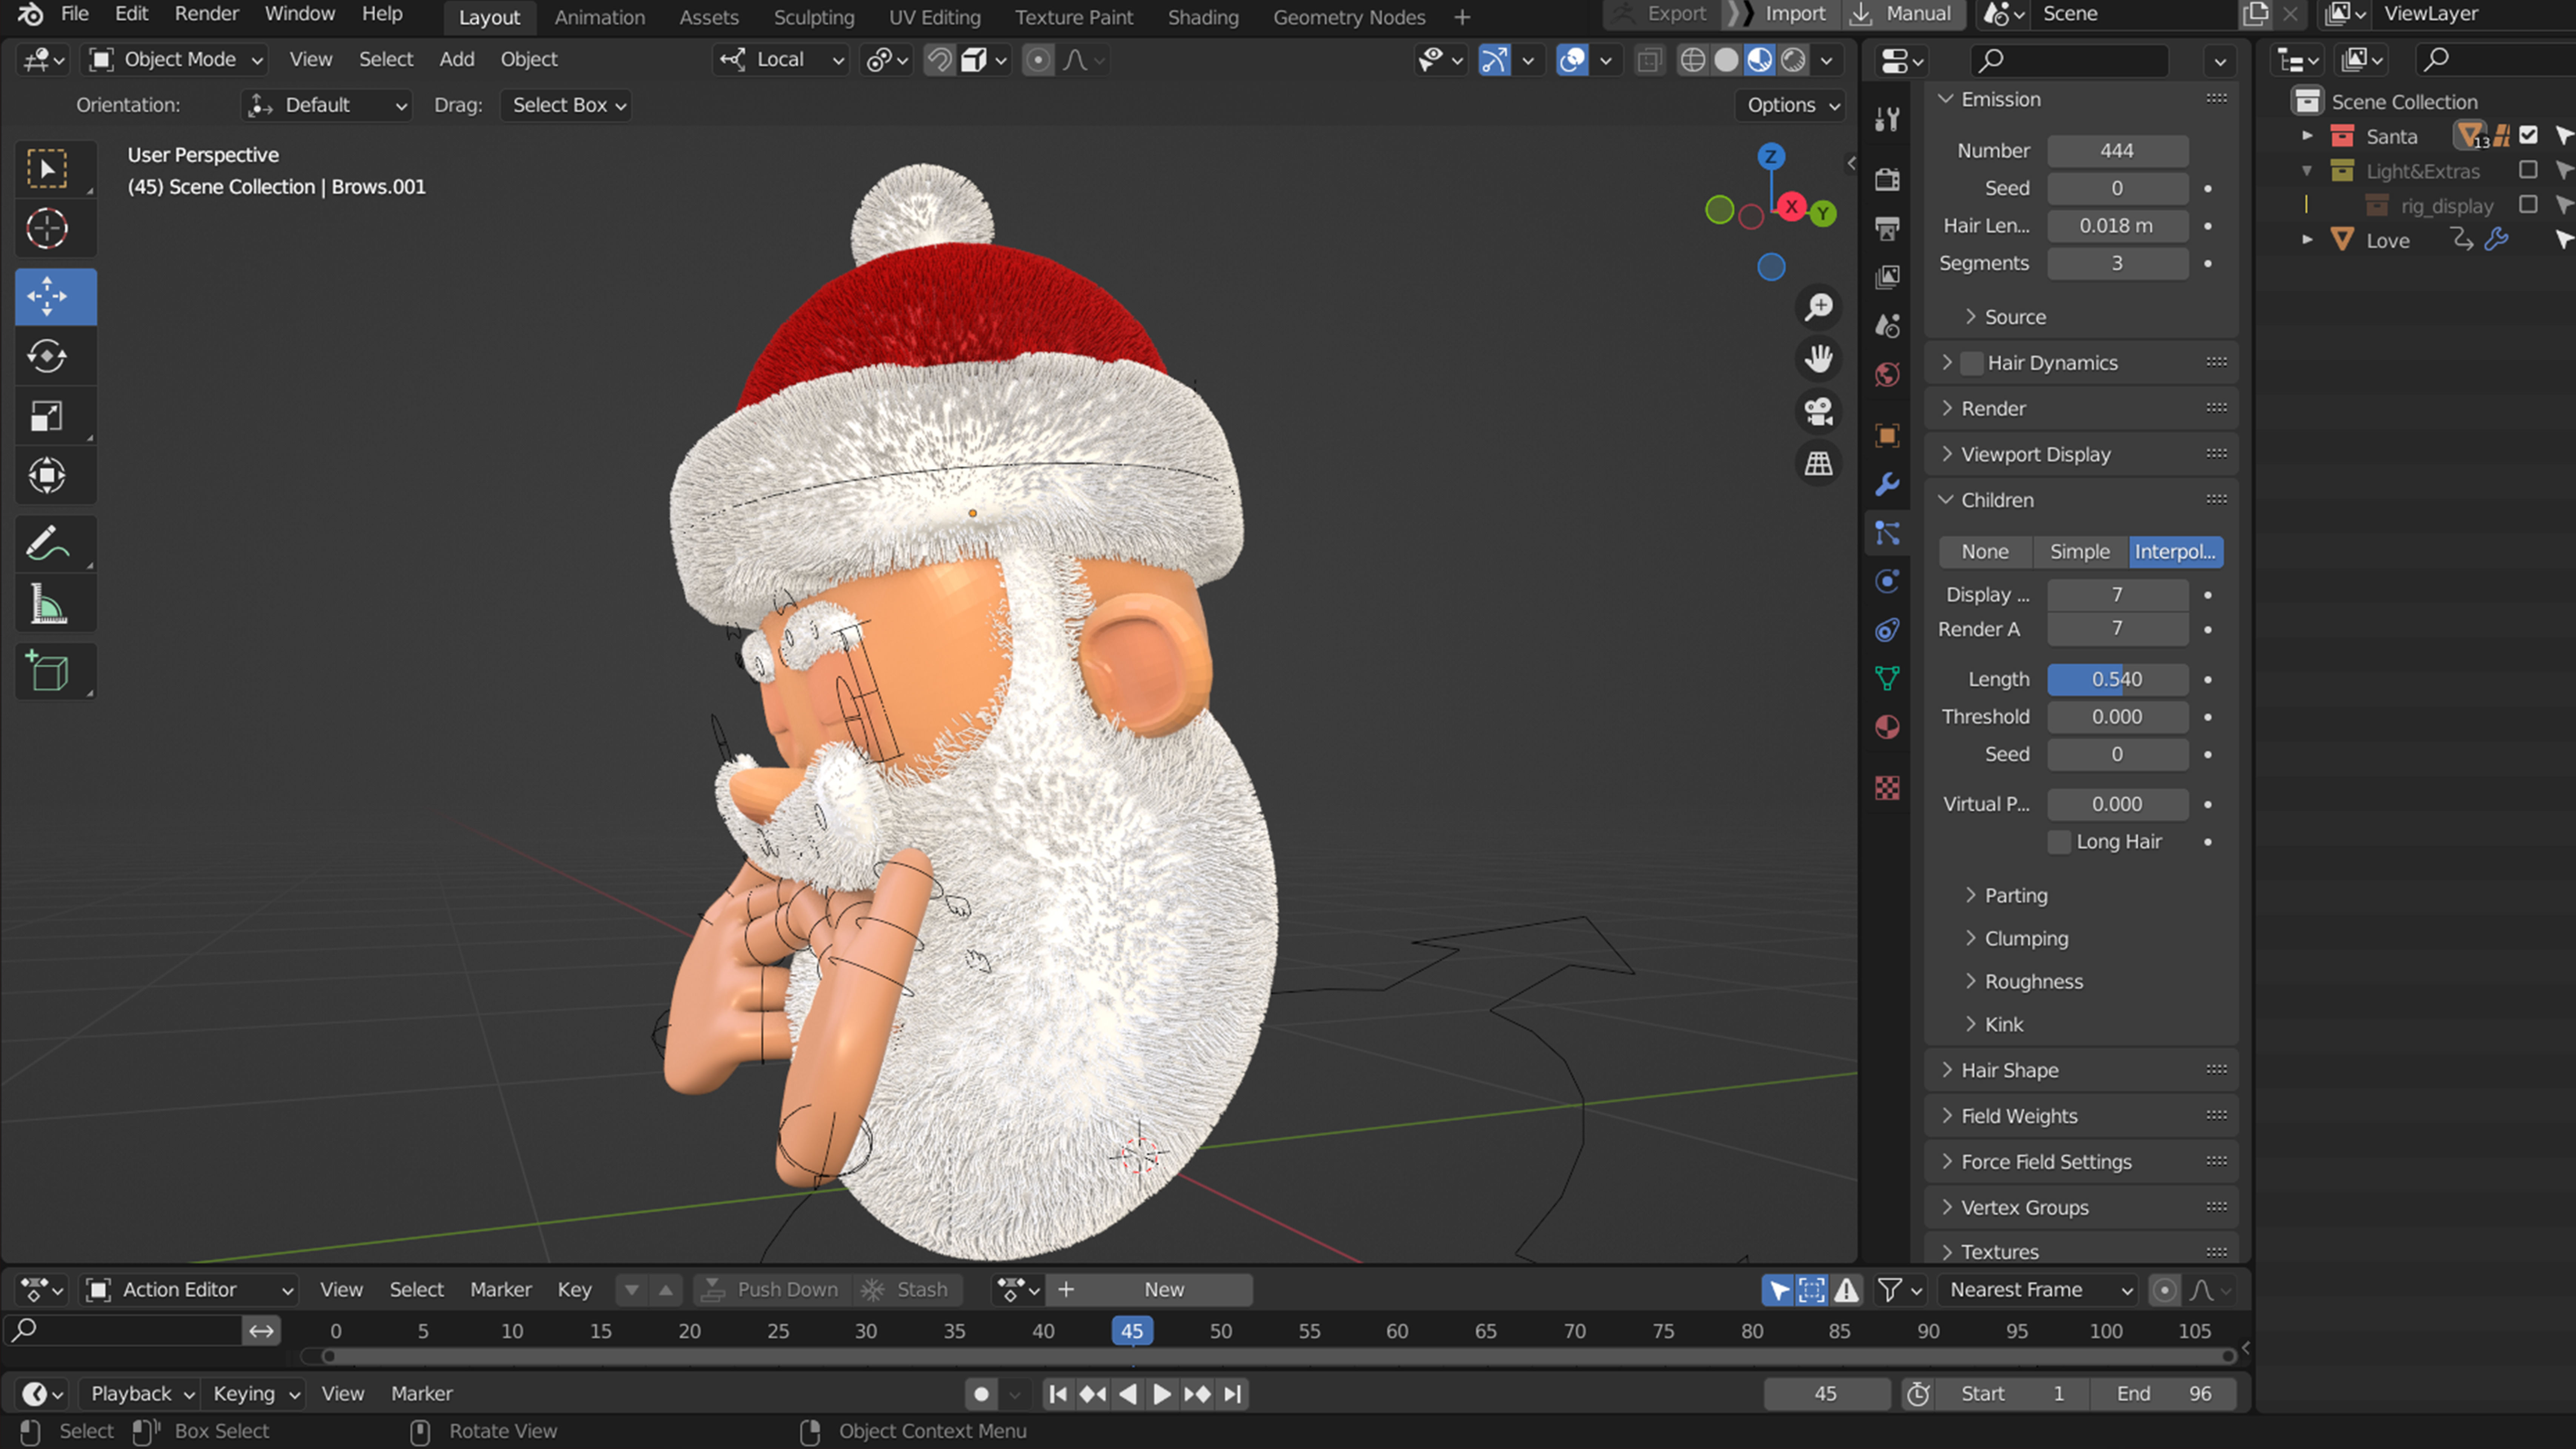Screen dimensions: 2576x1449
Task: Open the Render menu
Action: point(207,14)
